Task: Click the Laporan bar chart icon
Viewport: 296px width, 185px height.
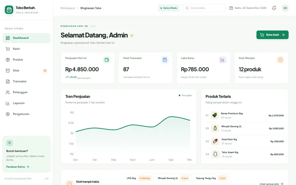Action: (8, 103)
